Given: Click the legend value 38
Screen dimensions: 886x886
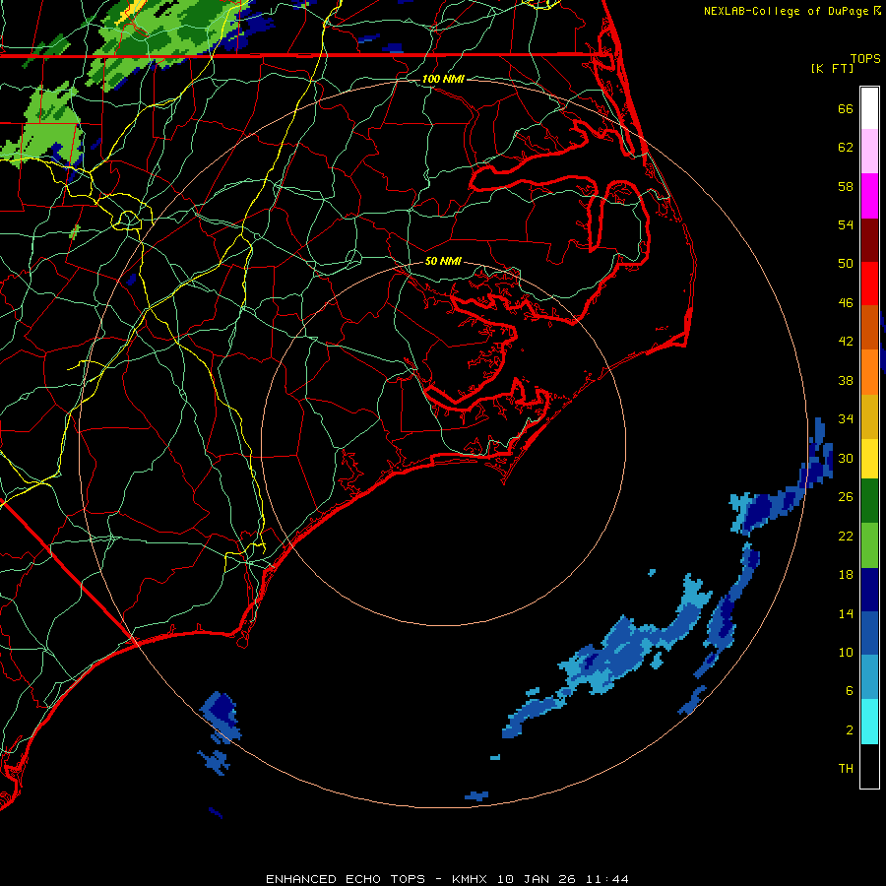Looking at the screenshot, I should [x=846, y=381].
